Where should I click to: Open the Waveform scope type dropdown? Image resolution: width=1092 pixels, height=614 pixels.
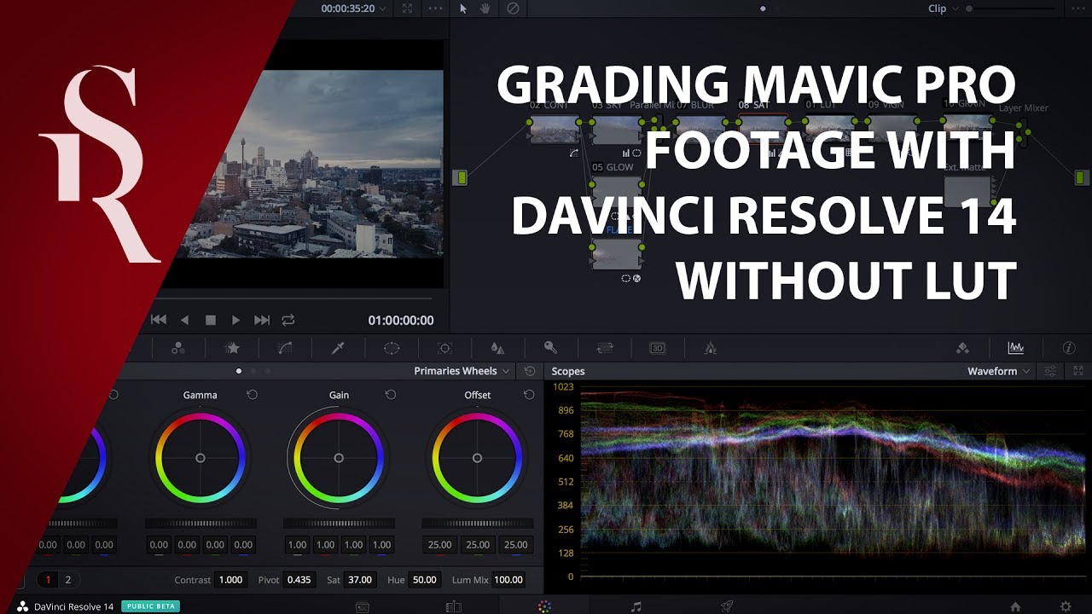click(999, 371)
